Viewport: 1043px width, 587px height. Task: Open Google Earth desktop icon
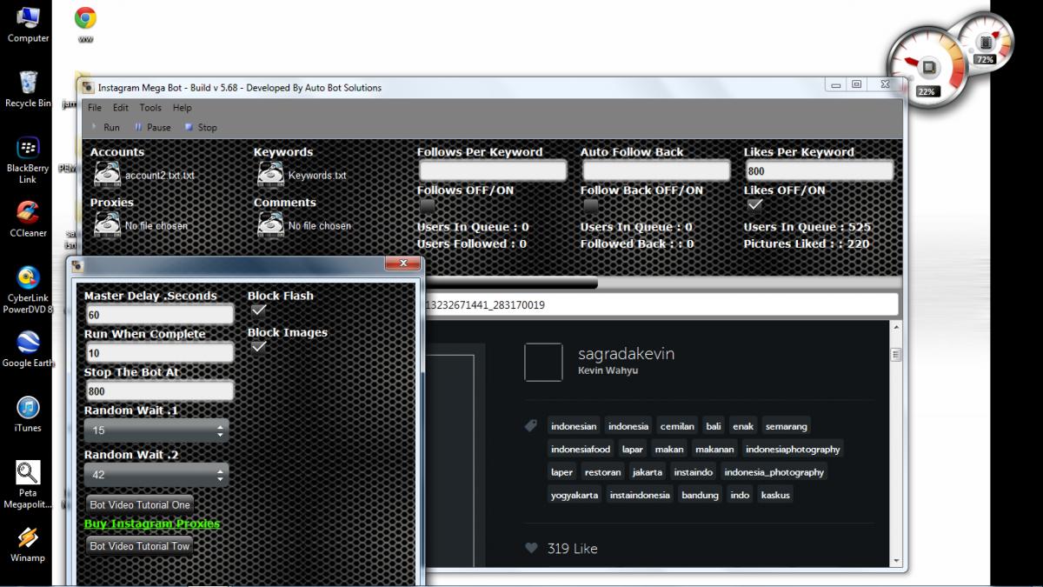(x=28, y=350)
